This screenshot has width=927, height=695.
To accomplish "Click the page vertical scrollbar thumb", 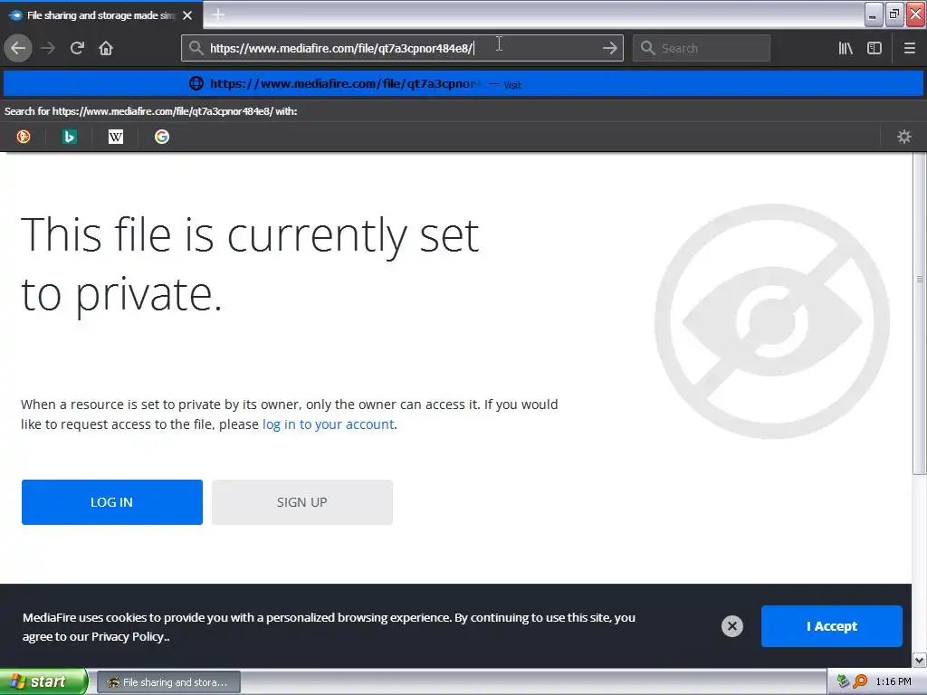I will [x=920, y=313].
